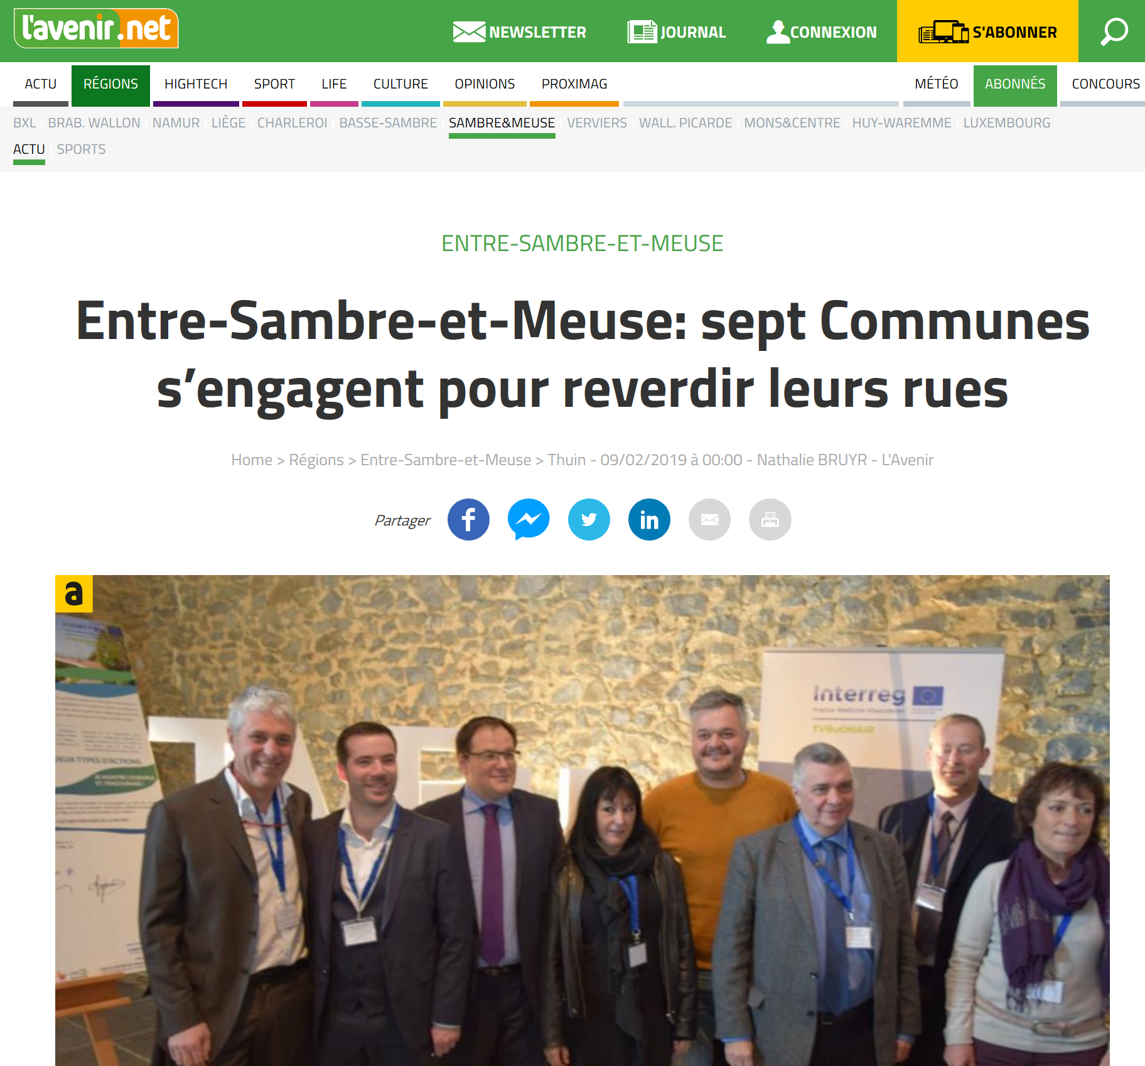Send the article by email icon
This screenshot has width=1145, height=1066.
[x=709, y=520]
